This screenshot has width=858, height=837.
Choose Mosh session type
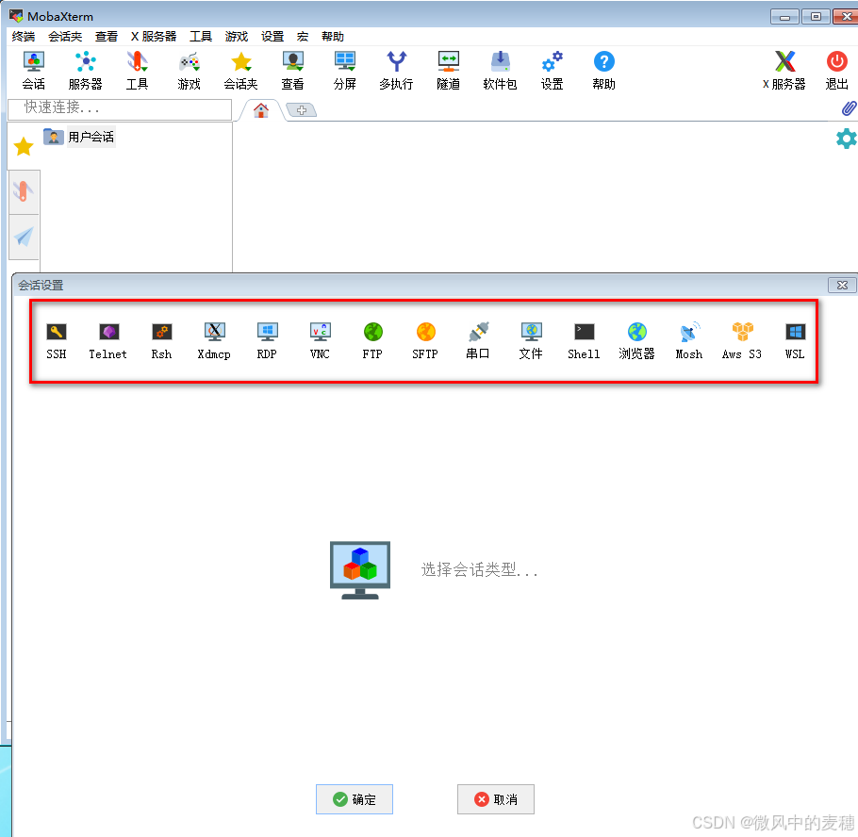[689, 341]
